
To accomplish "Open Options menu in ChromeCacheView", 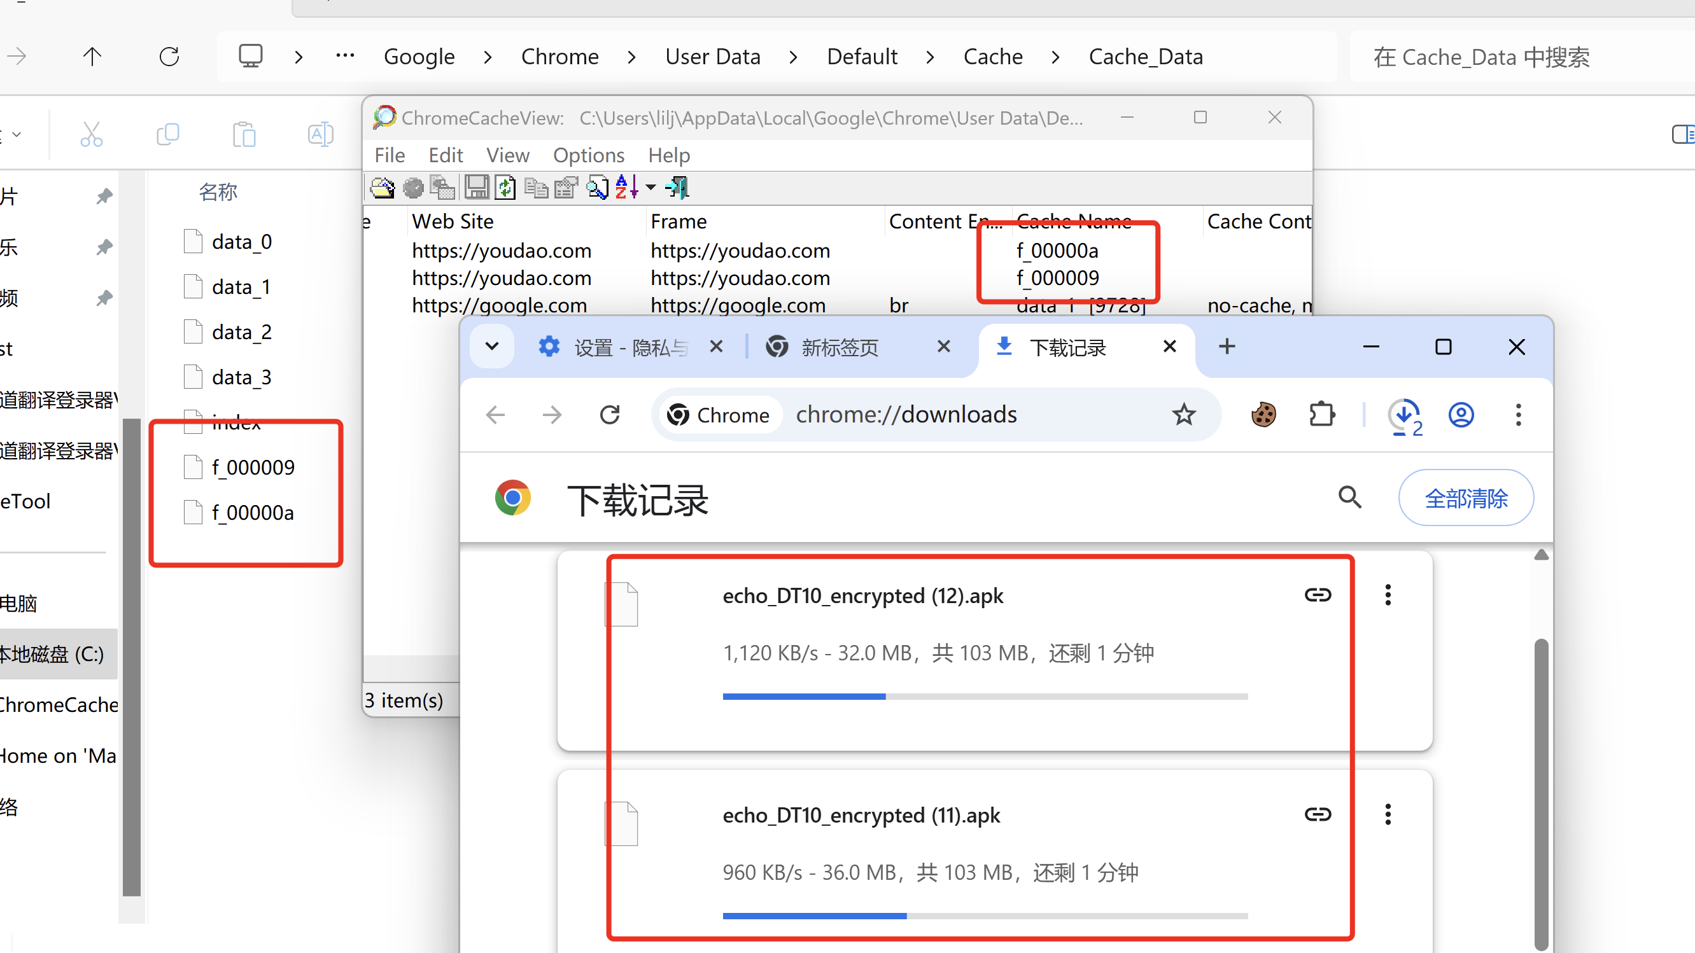I will coord(588,155).
